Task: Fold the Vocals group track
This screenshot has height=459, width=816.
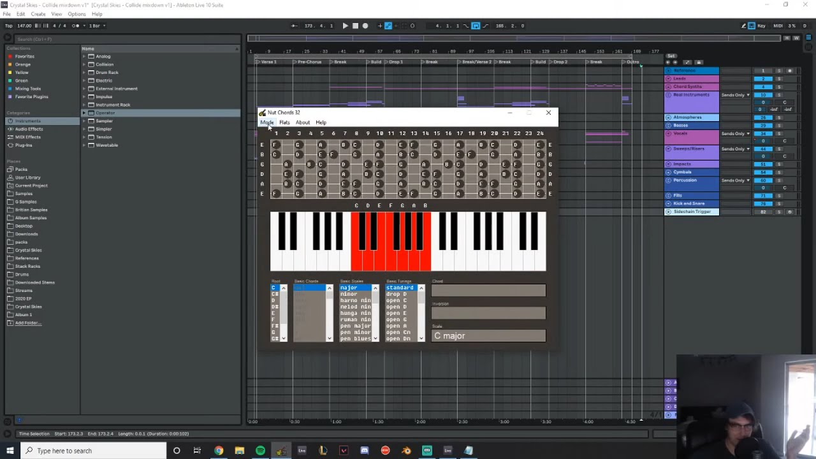Action: [668, 133]
